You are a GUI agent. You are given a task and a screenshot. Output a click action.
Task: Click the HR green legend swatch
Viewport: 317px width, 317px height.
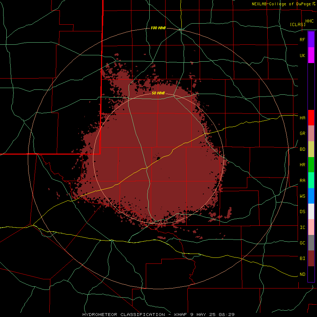click(311, 164)
